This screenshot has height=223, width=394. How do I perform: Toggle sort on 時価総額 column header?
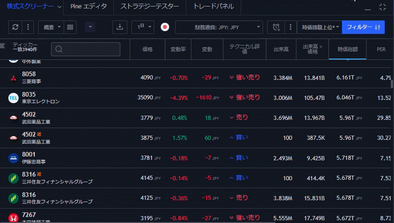pyautogui.click(x=348, y=49)
